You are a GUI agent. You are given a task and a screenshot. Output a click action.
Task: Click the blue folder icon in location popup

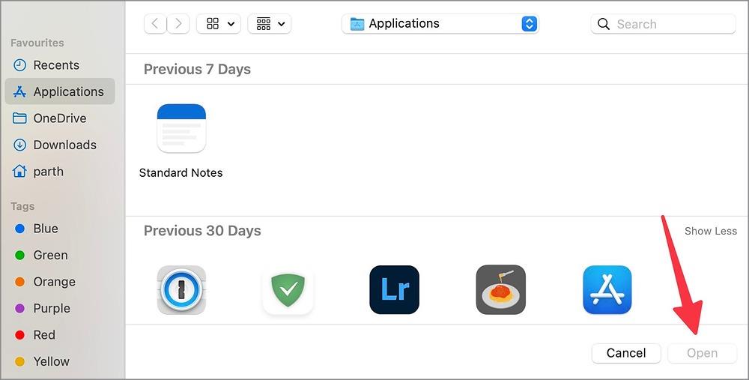(x=357, y=24)
